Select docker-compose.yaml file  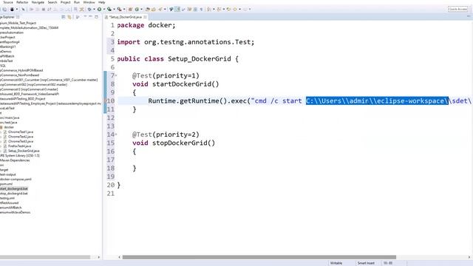pos(16,179)
